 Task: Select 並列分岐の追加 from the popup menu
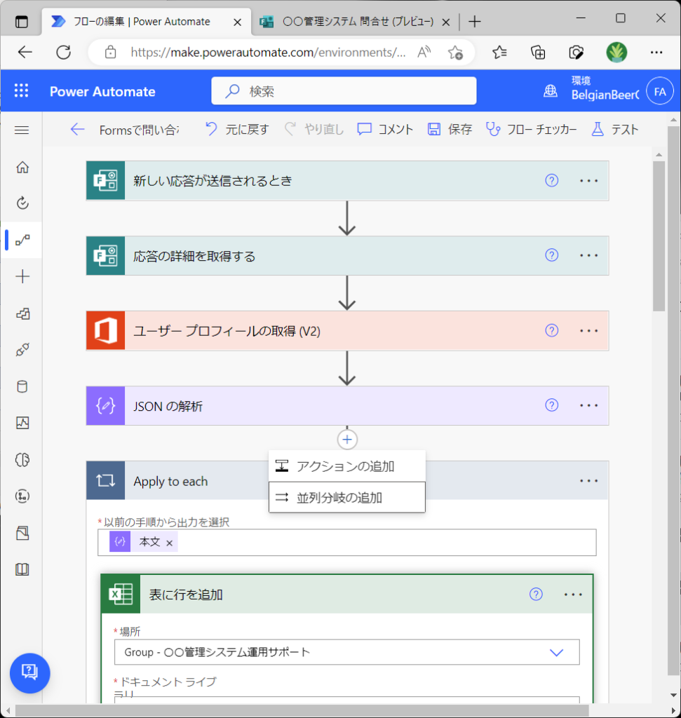[347, 497]
